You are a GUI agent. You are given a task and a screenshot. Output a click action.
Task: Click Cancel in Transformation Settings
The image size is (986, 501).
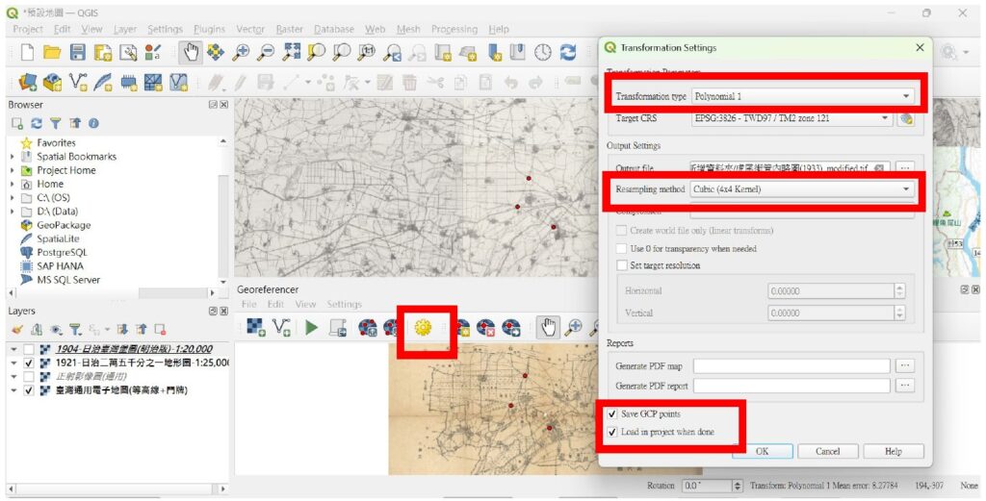827,451
